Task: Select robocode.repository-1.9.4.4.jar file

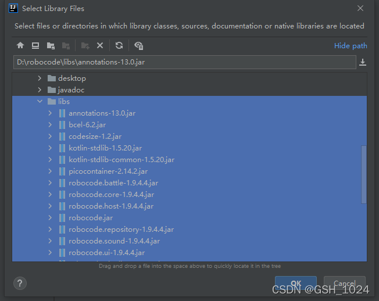Action: 189,230
